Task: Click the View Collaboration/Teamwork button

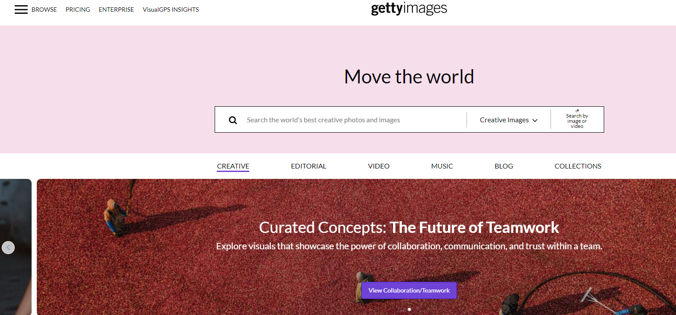Action: tap(409, 290)
